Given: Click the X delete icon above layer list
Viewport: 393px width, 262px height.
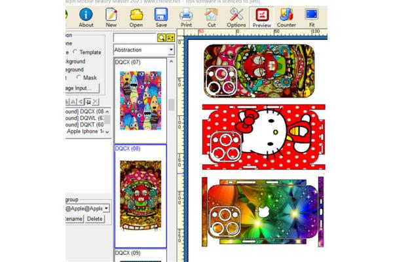Looking at the screenshot, I should (x=95, y=102).
